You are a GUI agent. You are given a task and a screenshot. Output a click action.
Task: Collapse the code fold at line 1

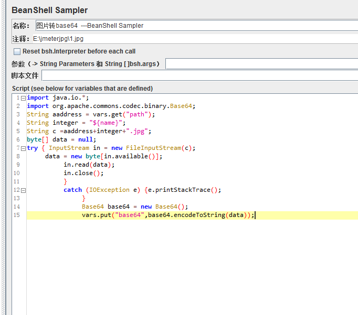[23, 98]
